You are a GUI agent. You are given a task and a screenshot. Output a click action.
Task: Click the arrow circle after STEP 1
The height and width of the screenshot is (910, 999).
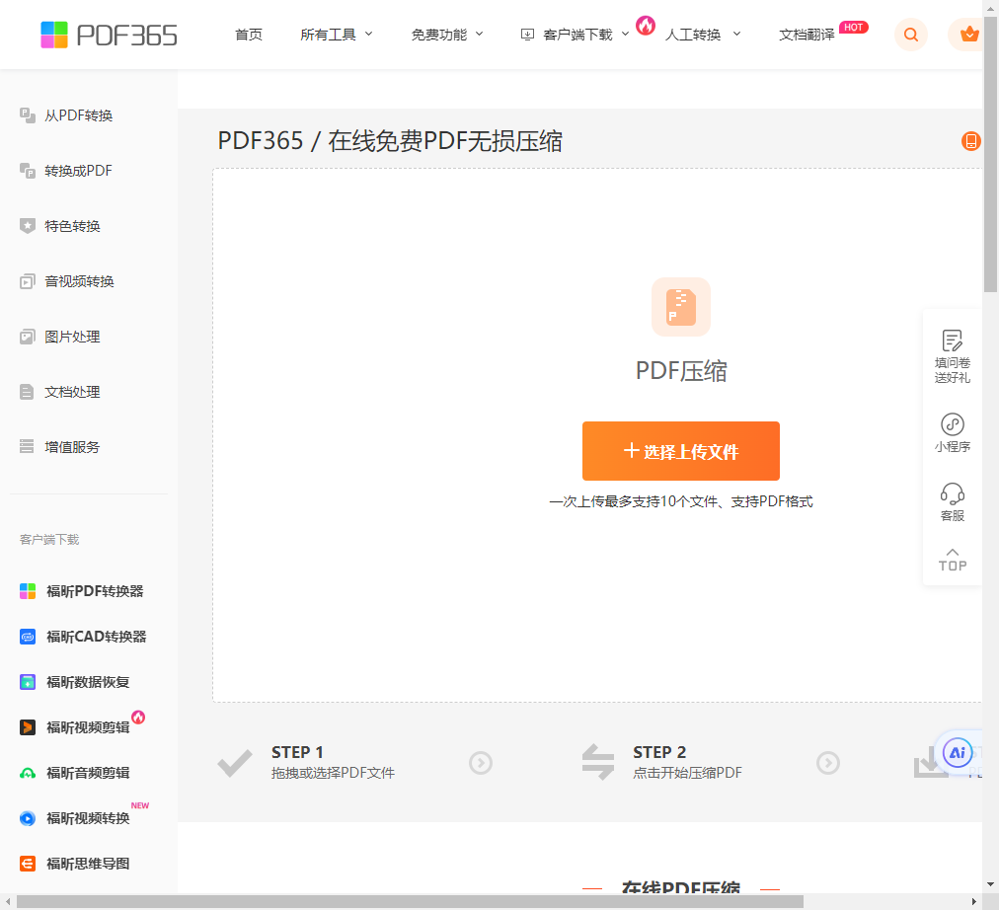[x=481, y=762]
